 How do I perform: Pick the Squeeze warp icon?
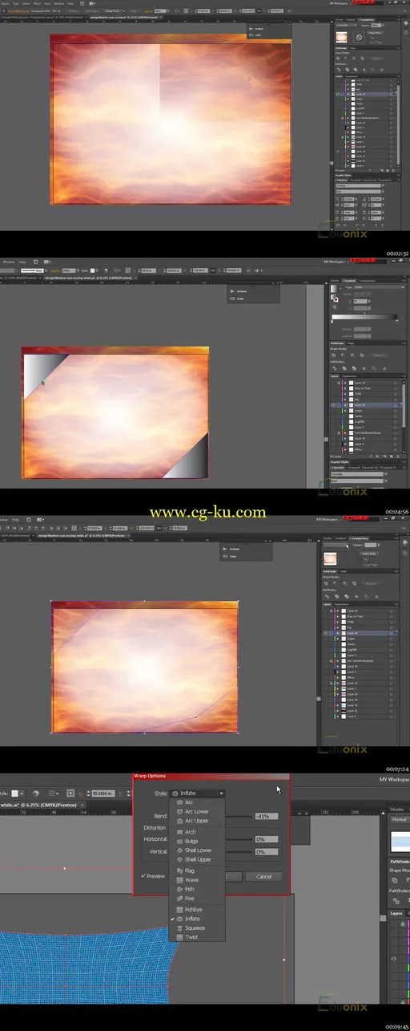(x=179, y=928)
